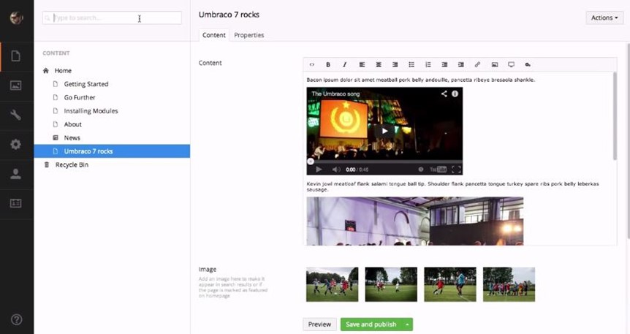Show video info icon
The image size is (630, 334).
click(x=455, y=94)
